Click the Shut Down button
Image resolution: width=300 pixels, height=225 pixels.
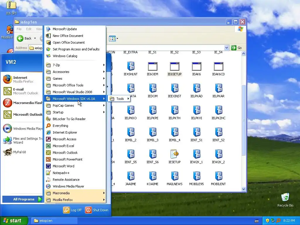coord(97,210)
